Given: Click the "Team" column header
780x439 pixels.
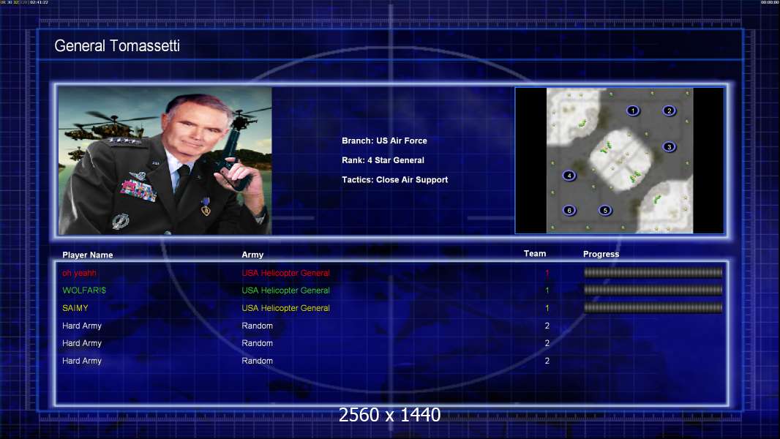Looking at the screenshot, I should (535, 254).
